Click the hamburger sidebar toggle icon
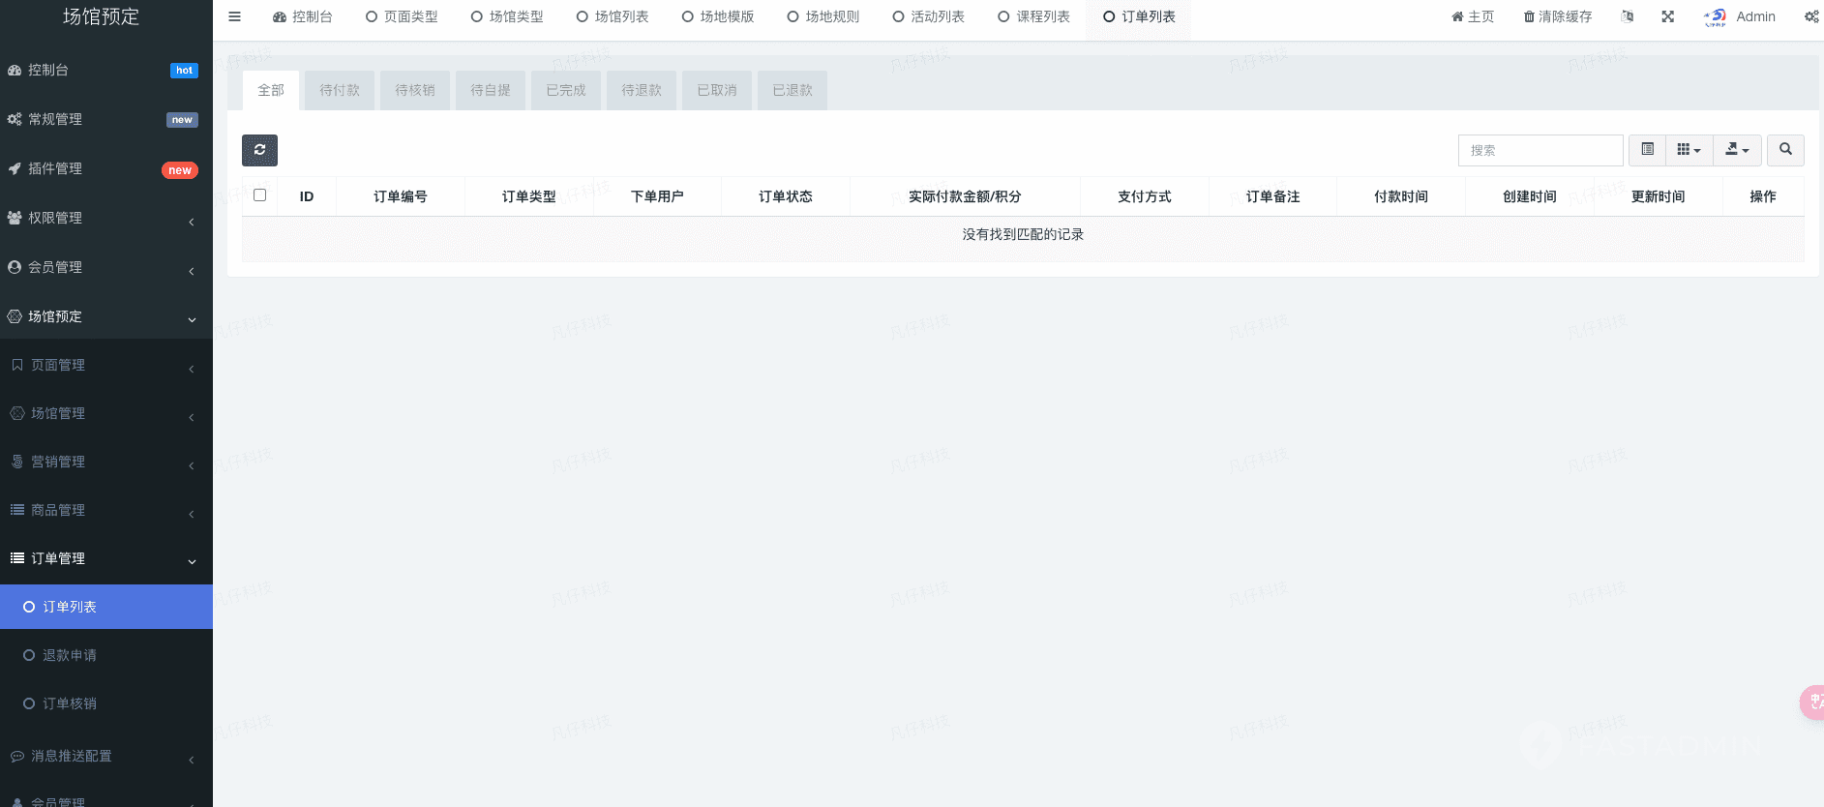1824x807 pixels. click(234, 16)
